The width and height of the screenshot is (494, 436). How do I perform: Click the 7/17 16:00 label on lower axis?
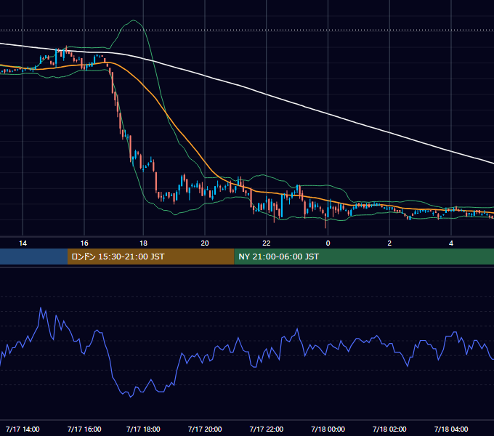84,429
